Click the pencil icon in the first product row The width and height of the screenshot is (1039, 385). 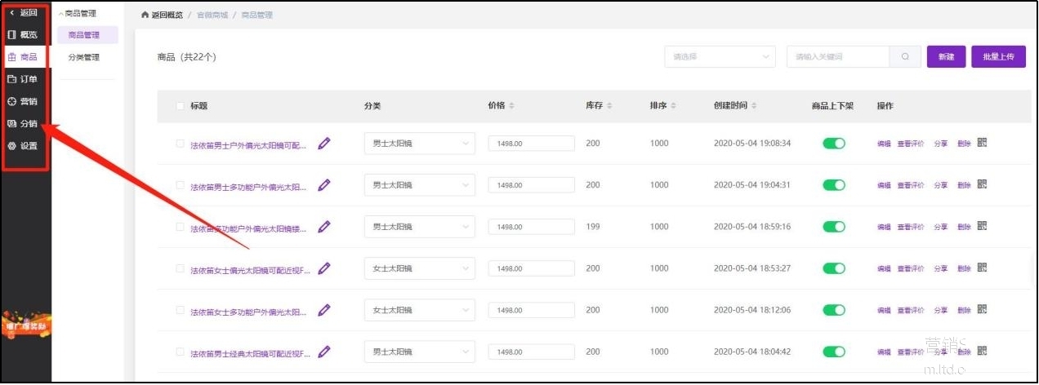pos(324,144)
